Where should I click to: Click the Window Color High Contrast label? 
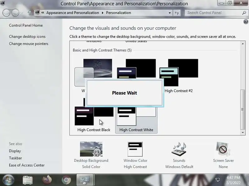(135, 164)
